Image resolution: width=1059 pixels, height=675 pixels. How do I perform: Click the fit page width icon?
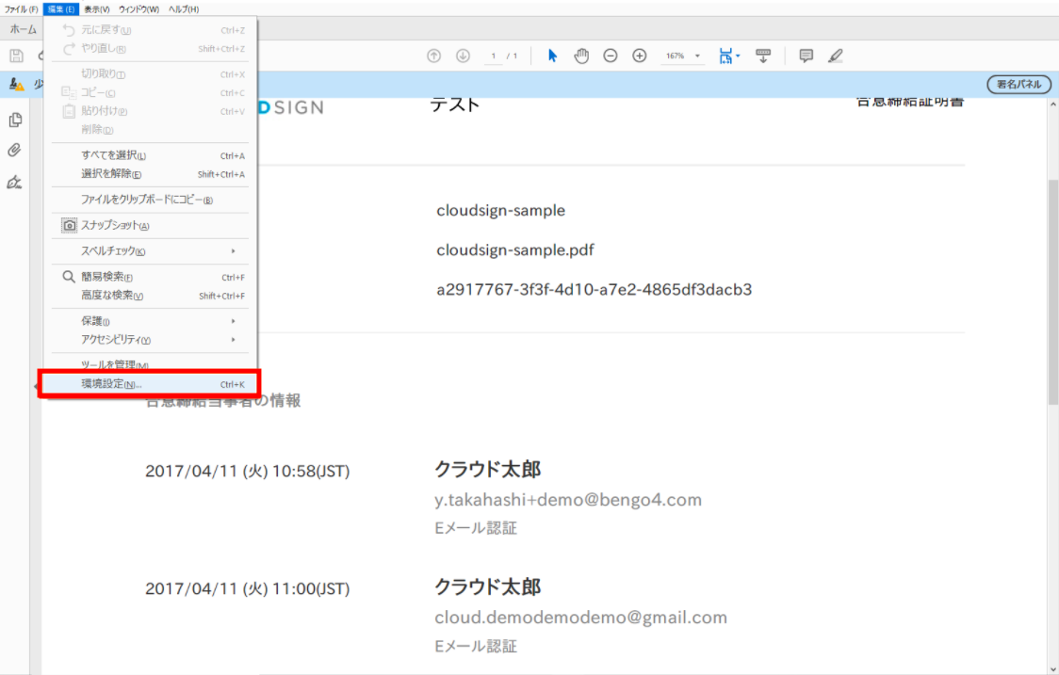pos(725,56)
